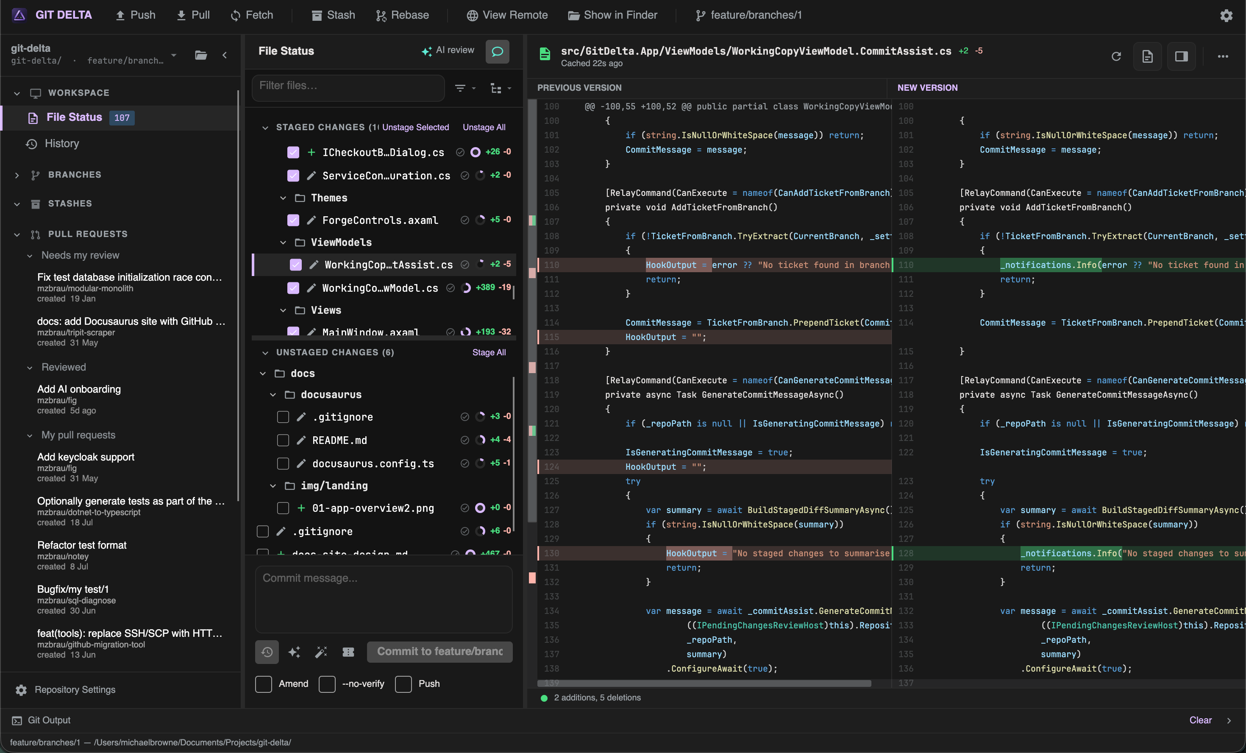Click status check icon for ICheckoutB…Dialog.cs

[460, 152]
